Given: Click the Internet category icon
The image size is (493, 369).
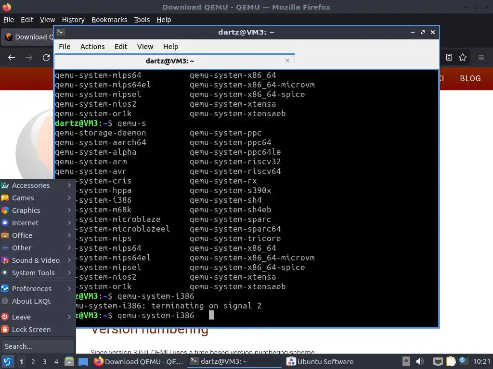Looking at the screenshot, I should tap(5, 223).
